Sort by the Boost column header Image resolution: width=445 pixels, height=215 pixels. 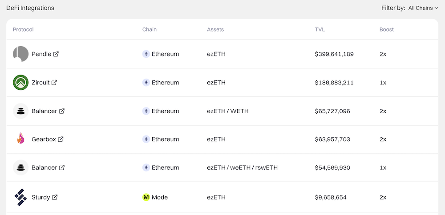386,29
